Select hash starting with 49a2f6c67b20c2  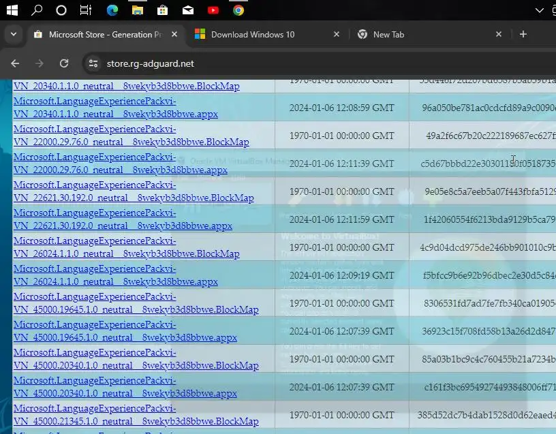(491, 136)
